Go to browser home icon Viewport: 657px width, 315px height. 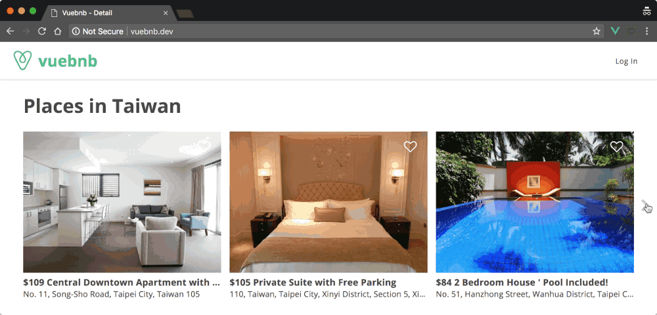(58, 31)
